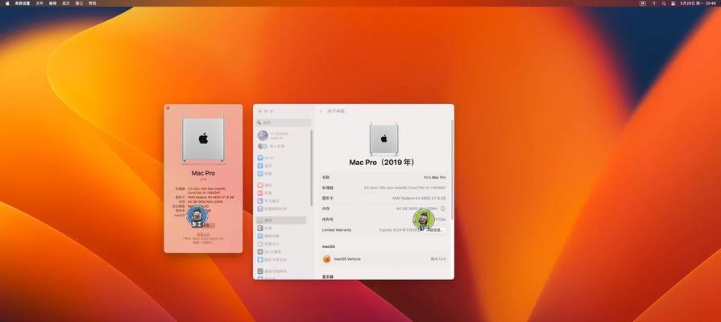This screenshot has width=721, height=322.
Task: Click the 图形卡 AMD Radeon row in System Settings
Action: pyautogui.click(x=384, y=198)
